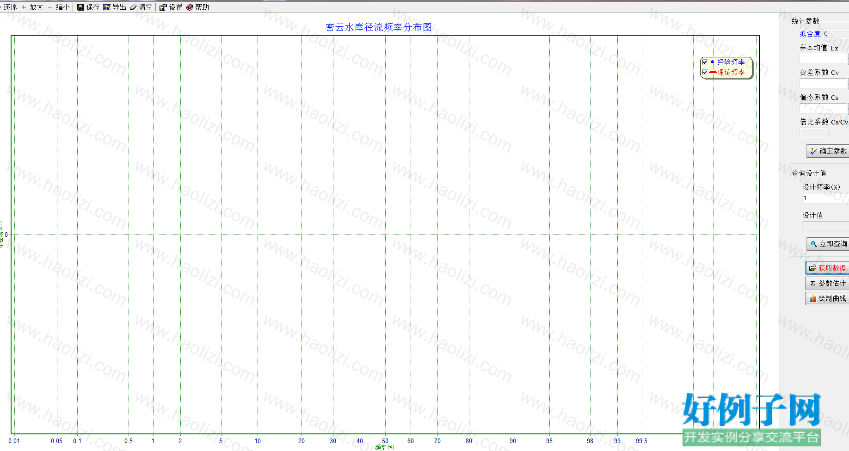Click the checkmark icon in 确定参数 button

[813, 151]
